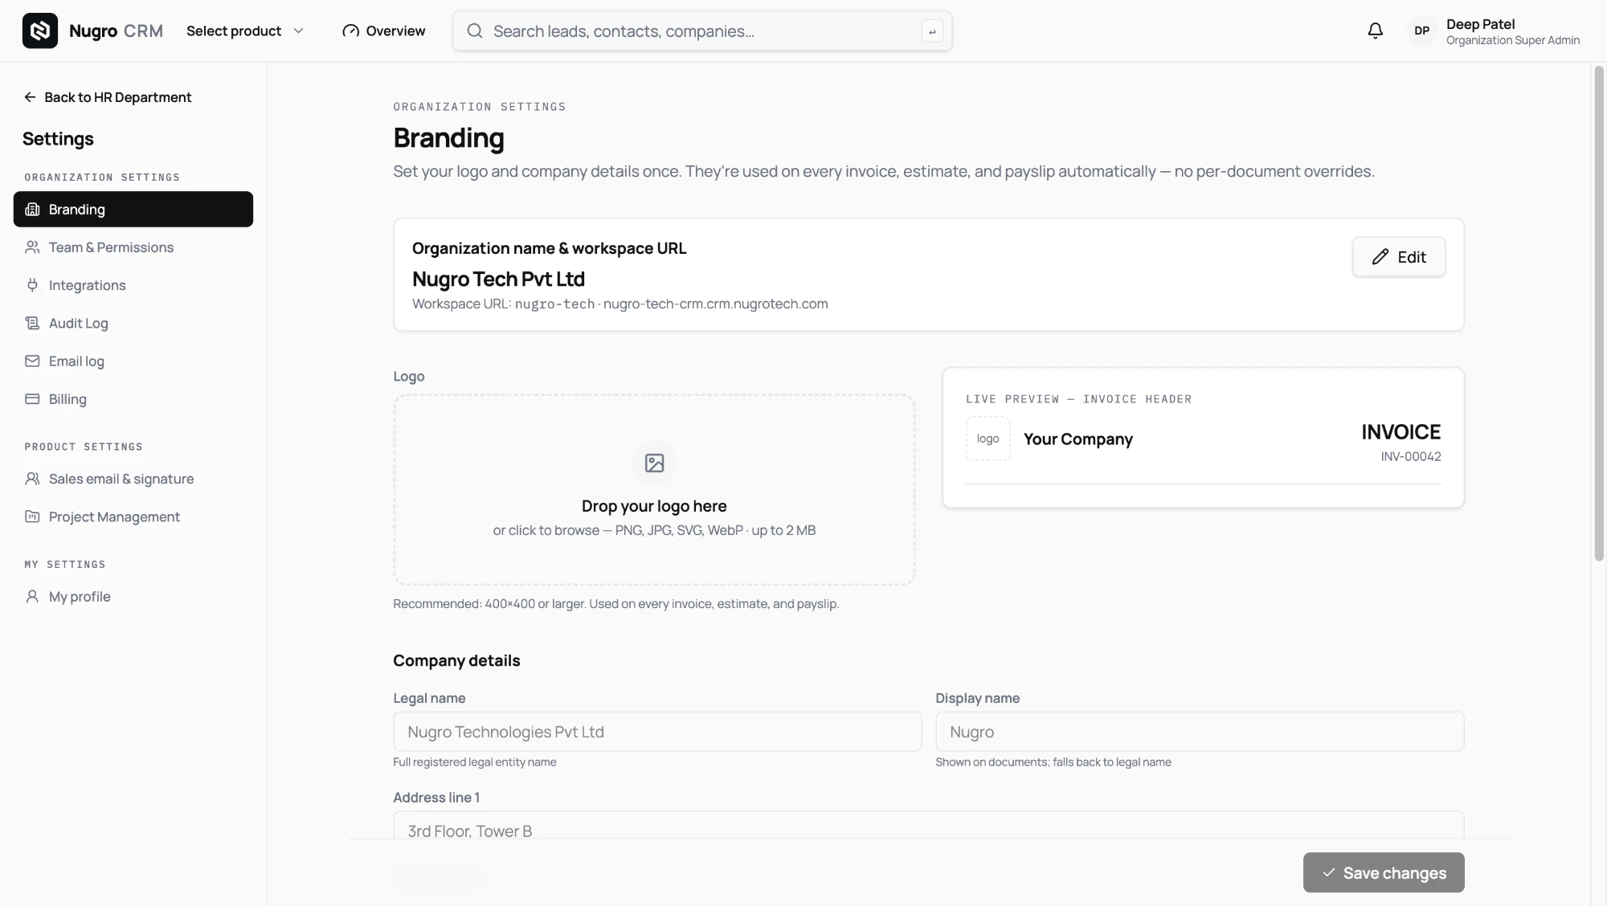The height and width of the screenshot is (906, 1607).
Task: Click the Email log envelope icon
Action: coord(32,361)
